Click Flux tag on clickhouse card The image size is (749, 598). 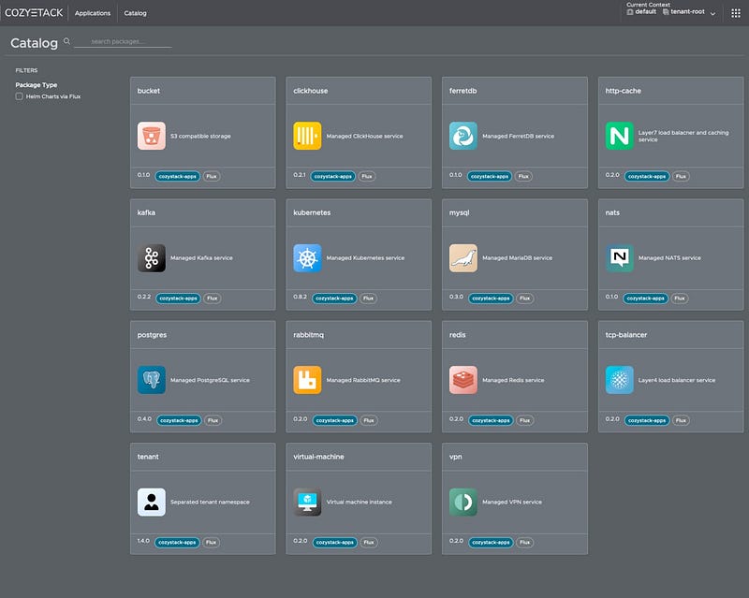(x=367, y=176)
